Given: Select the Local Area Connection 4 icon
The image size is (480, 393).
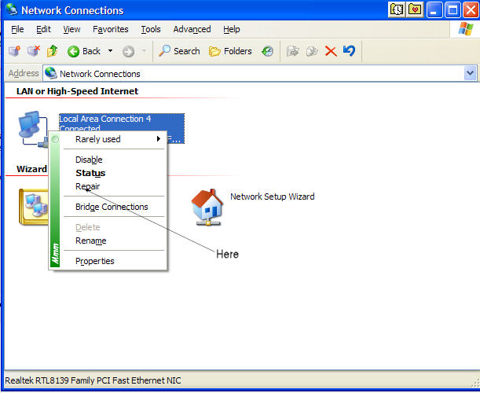Looking at the screenshot, I should pos(33,127).
